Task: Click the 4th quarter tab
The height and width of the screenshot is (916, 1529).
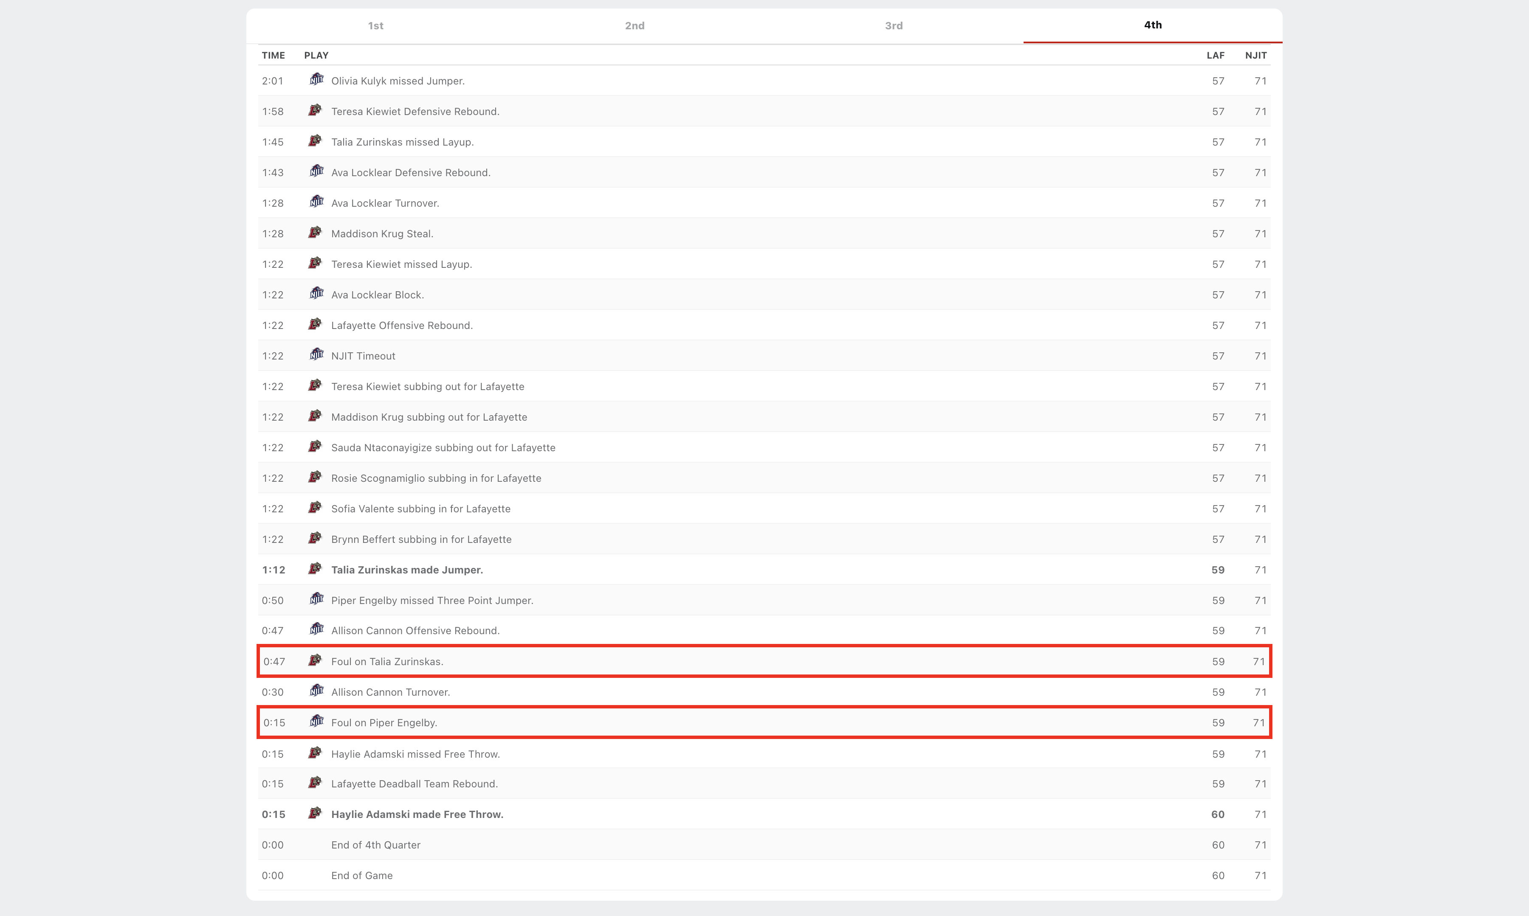Action: coord(1152,25)
